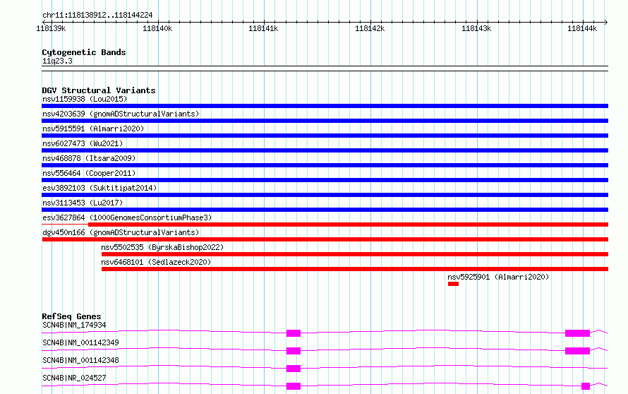Open the nsv468878 (Itsara2009) label

tap(89, 158)
